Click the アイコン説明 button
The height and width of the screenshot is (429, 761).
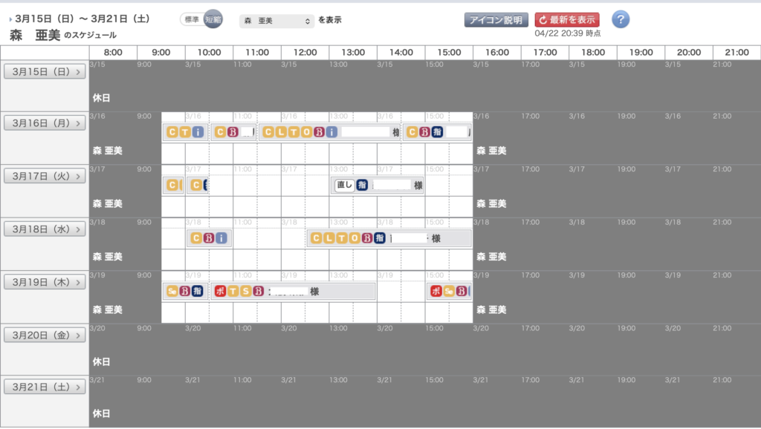496,20
